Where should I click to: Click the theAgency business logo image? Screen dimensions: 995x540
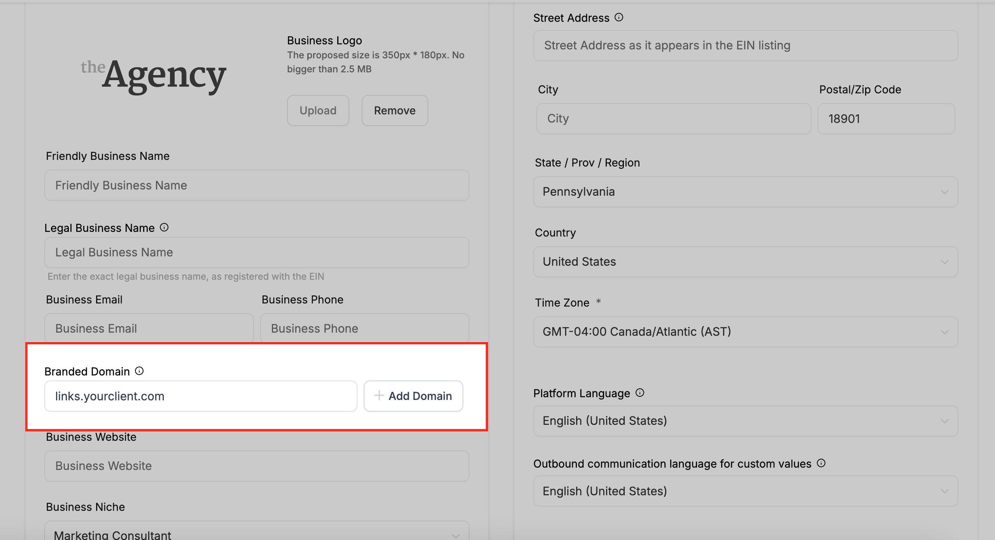tap(154, 75)
